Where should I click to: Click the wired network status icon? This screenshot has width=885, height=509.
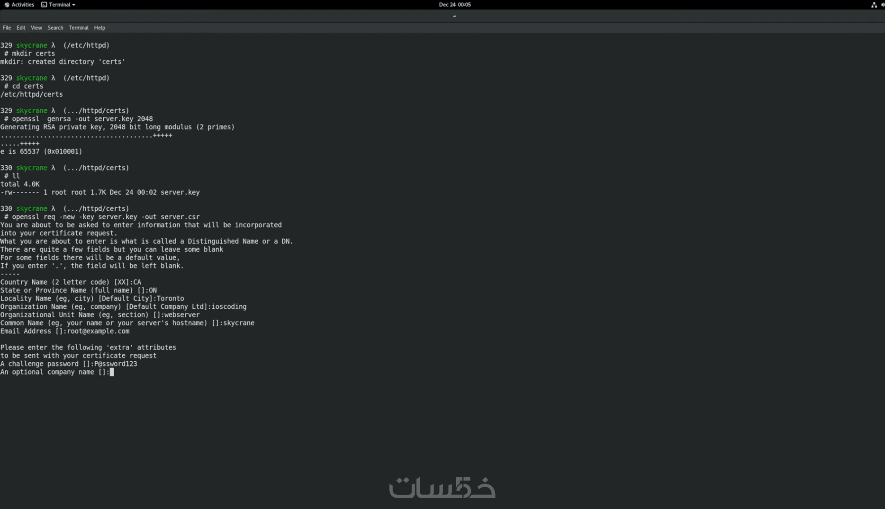(x=874, y=5)
